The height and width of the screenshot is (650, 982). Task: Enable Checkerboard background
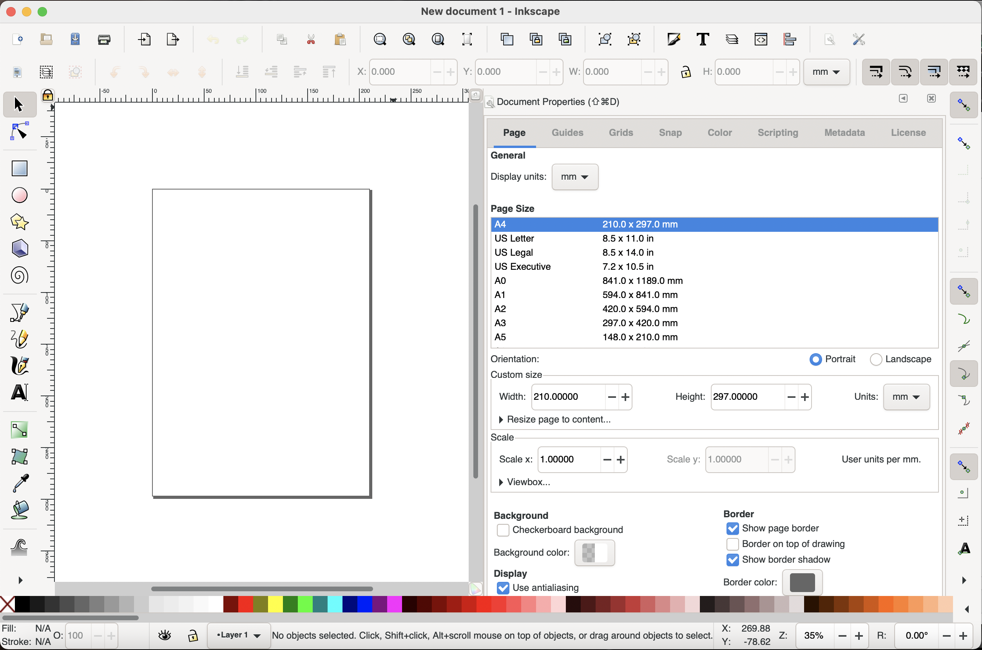[x=502, y=530]
